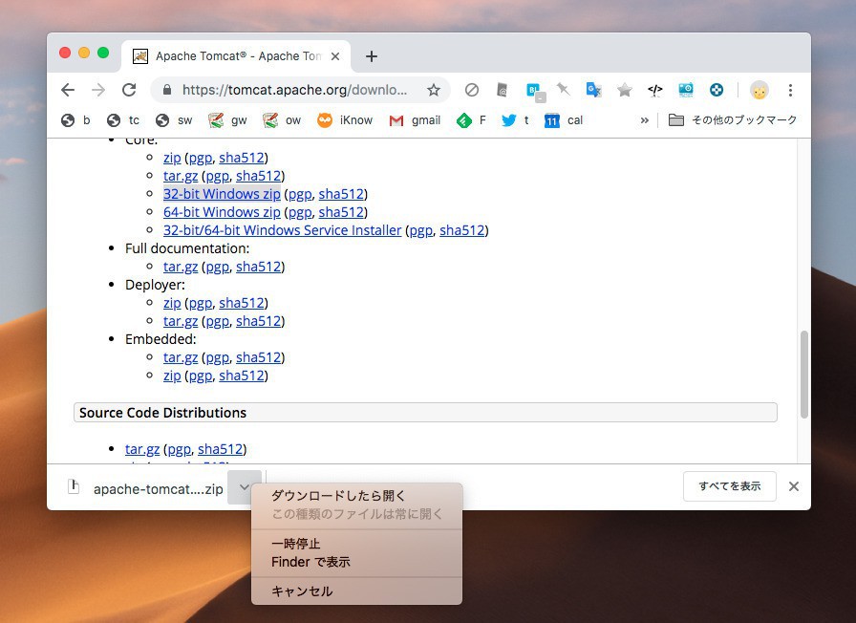Viewport: 856px width, 623px height.
Task: Close the downloads bar
Action: 794,486
